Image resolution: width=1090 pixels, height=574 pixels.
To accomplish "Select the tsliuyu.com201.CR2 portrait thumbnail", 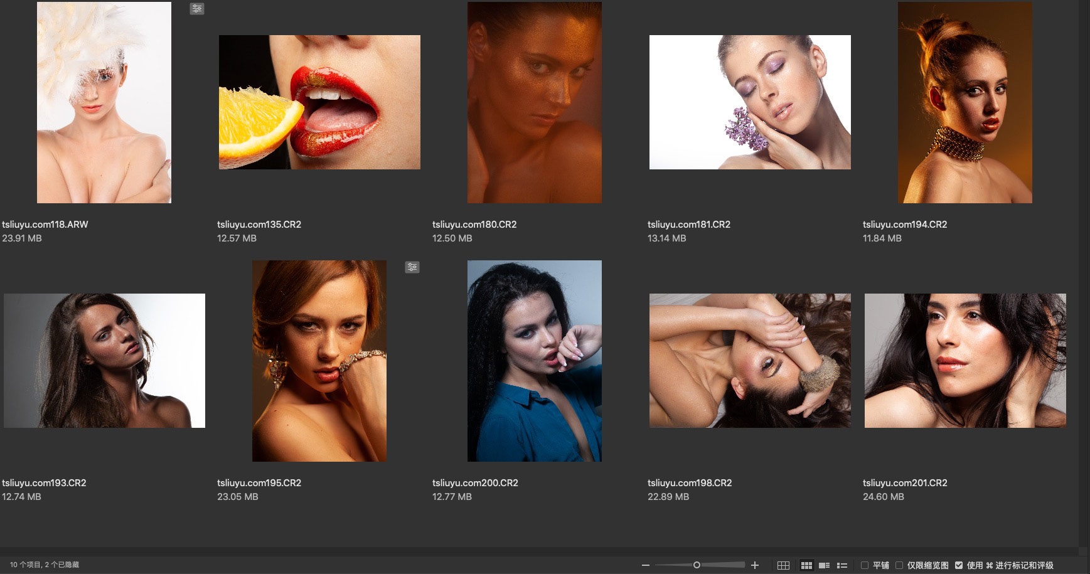I will coord(965,361).
